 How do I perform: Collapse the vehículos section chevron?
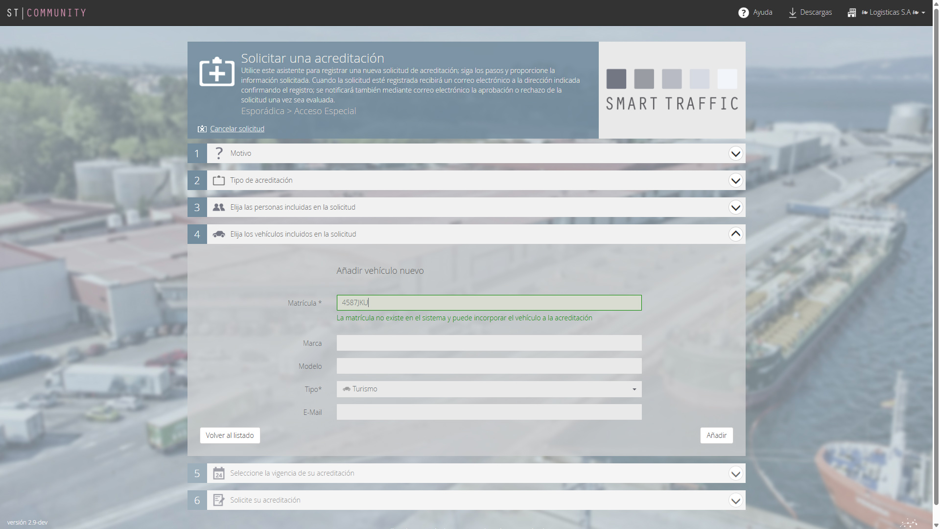pos(735,234)
